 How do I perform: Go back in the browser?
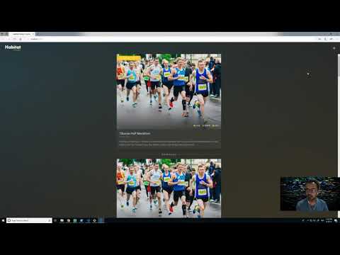(3, 39)
